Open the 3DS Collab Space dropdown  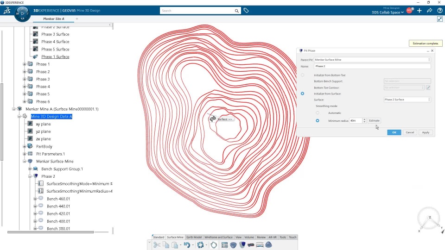(388, 12)
